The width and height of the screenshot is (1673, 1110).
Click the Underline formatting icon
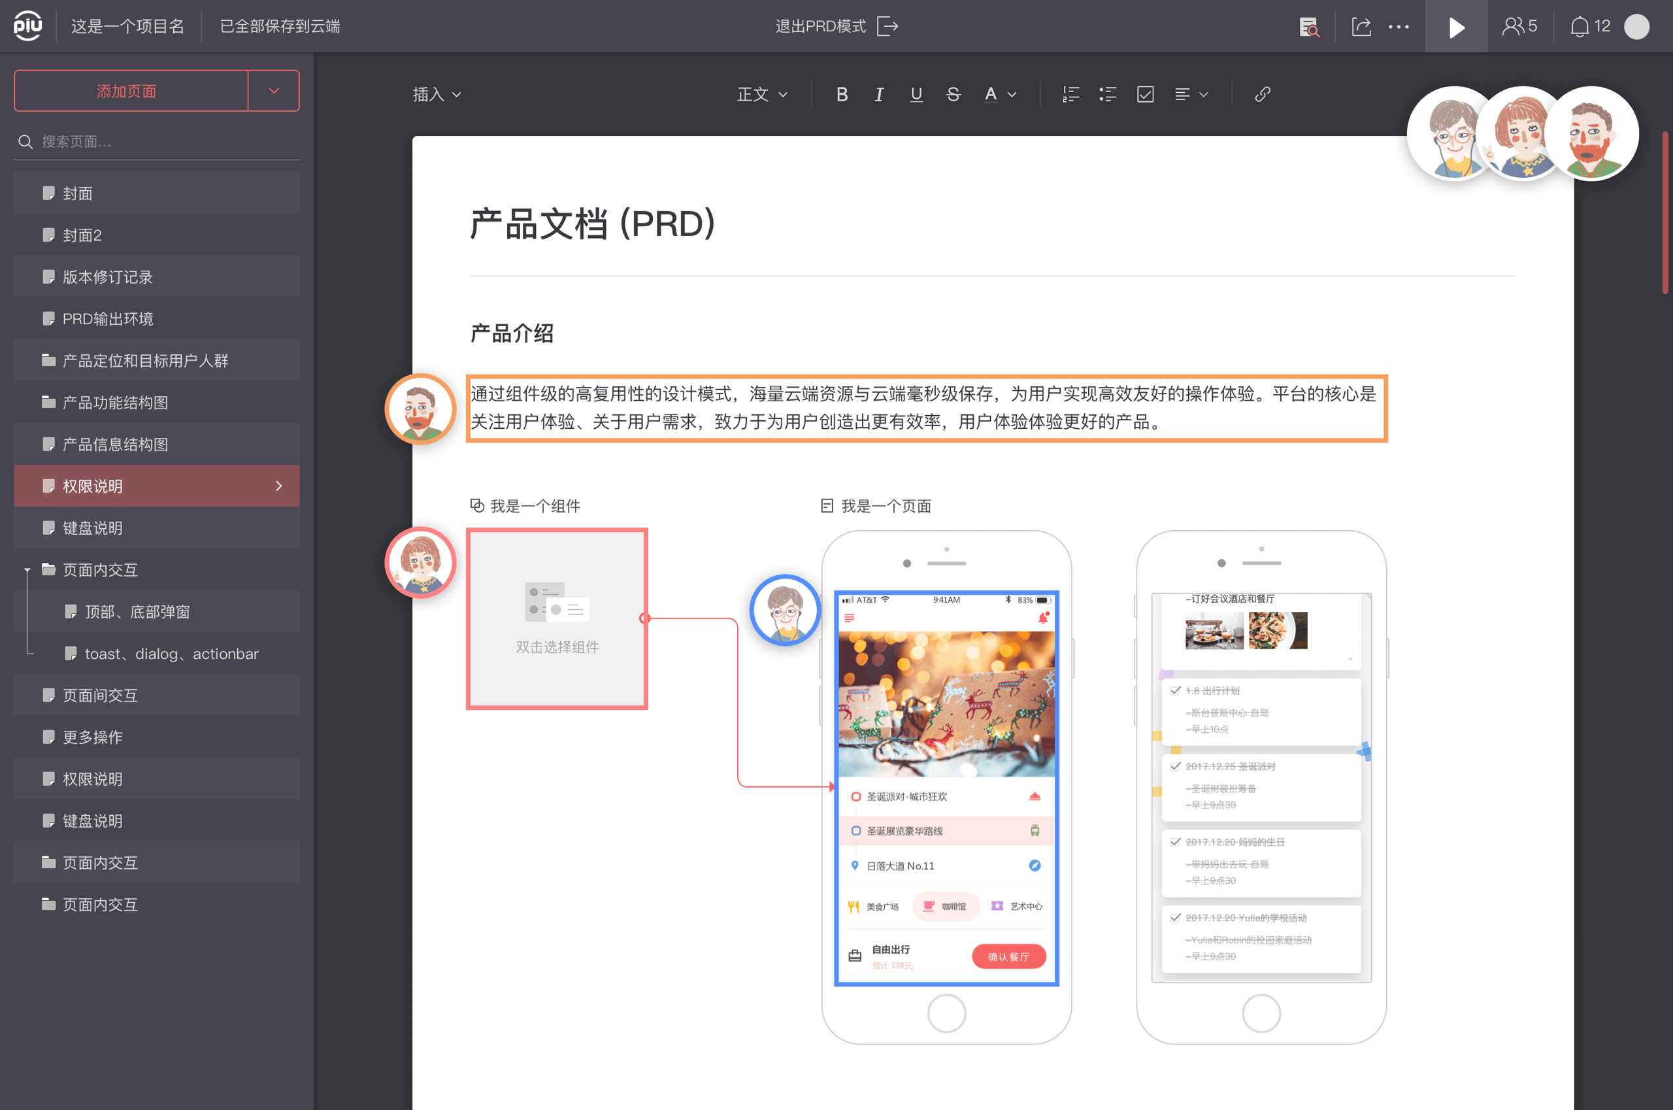tap(915, 92)
